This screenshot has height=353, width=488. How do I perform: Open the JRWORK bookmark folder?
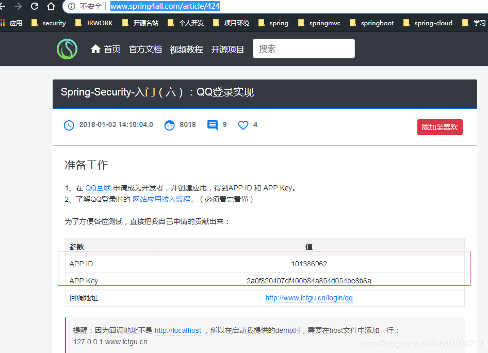click(94, 23)
